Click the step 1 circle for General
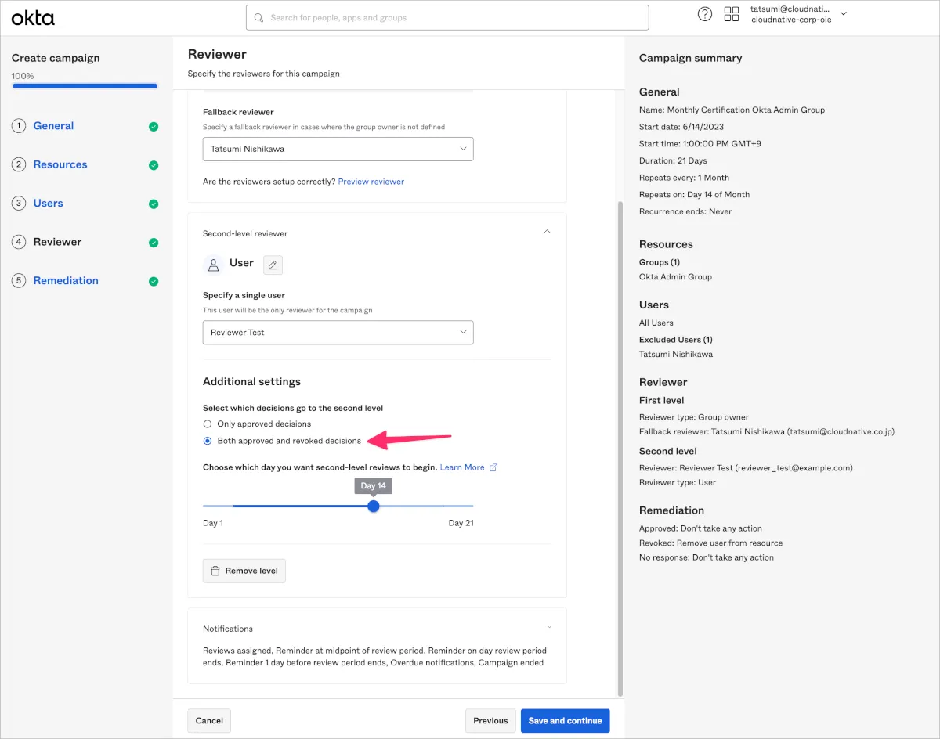This screenshot has height=739, width=940. point(19,126)
